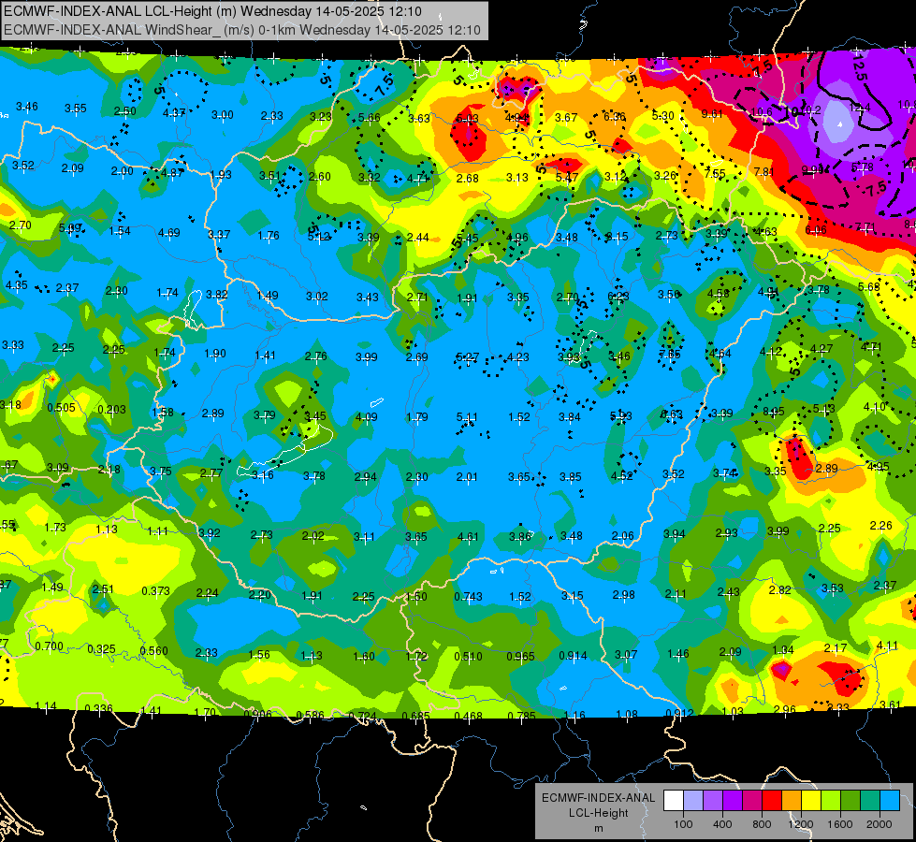Click the wind shear value 1.79

click(417, 417)
